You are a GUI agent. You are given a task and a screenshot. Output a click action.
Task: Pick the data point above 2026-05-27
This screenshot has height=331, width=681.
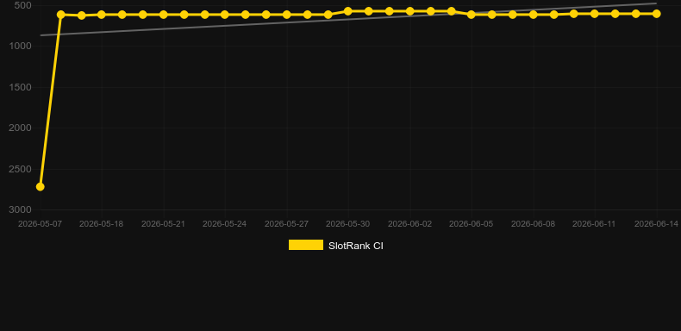(287, 15)
